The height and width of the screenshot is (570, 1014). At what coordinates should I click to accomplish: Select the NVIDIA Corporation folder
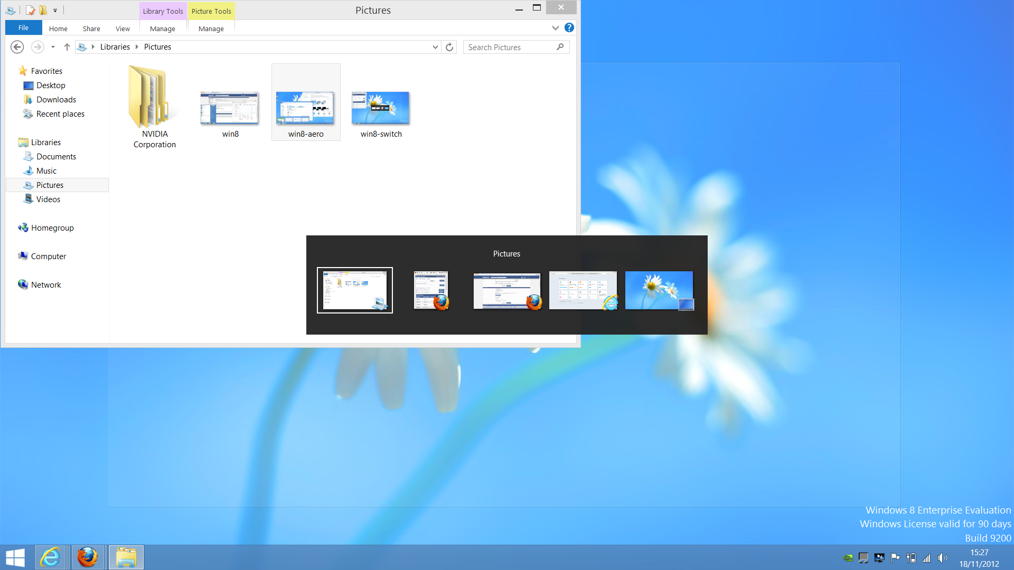155,107
